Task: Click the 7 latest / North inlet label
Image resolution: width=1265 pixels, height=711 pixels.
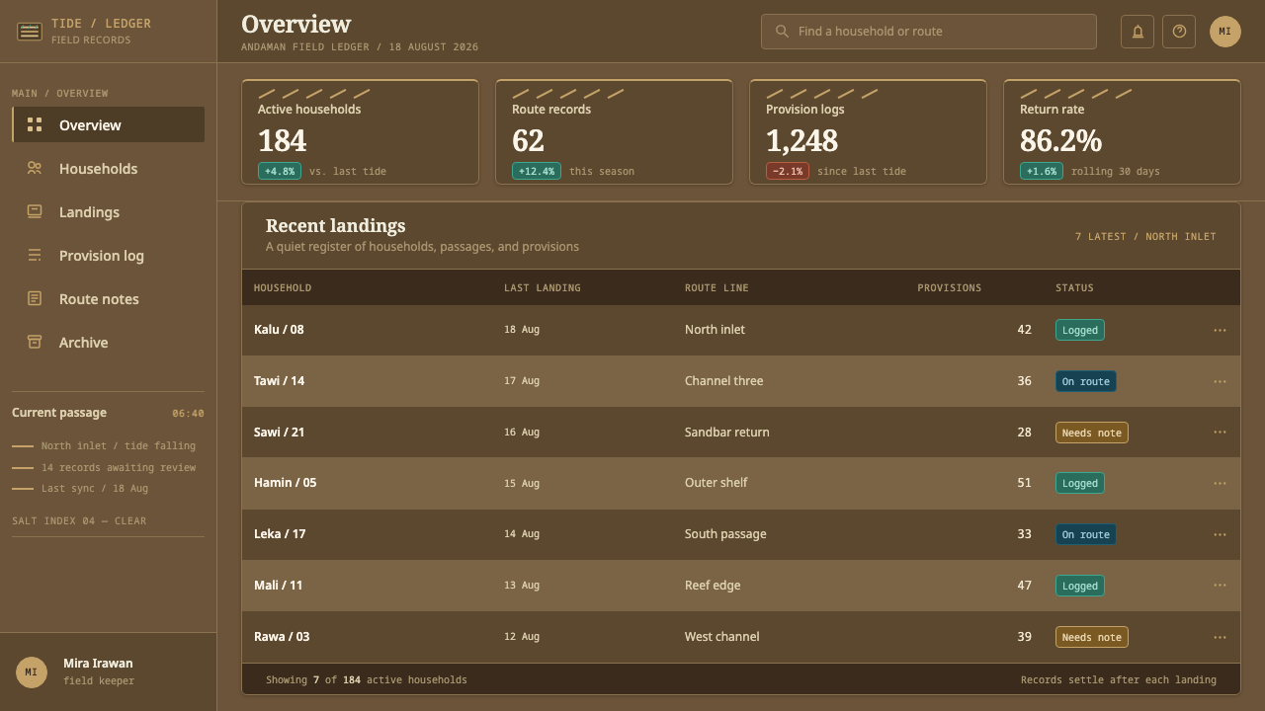Action: coord(1145,237)
